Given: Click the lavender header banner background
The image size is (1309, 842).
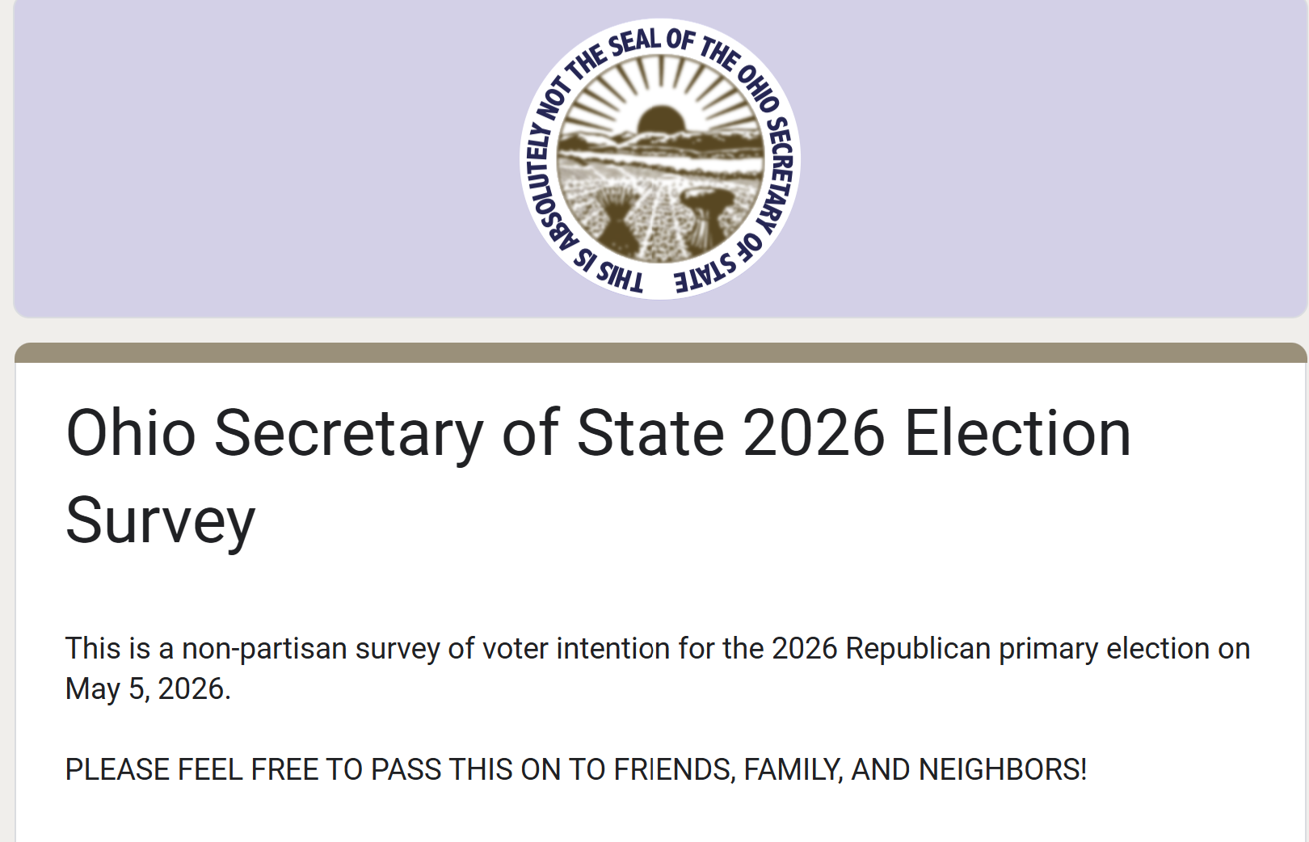Looking at the screenshot, I should (x=242, y=162).
